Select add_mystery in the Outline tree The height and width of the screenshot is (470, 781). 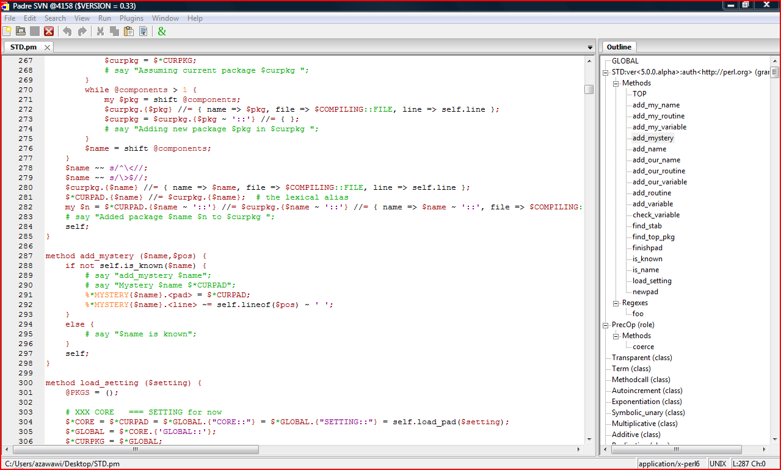pos(653,138)
